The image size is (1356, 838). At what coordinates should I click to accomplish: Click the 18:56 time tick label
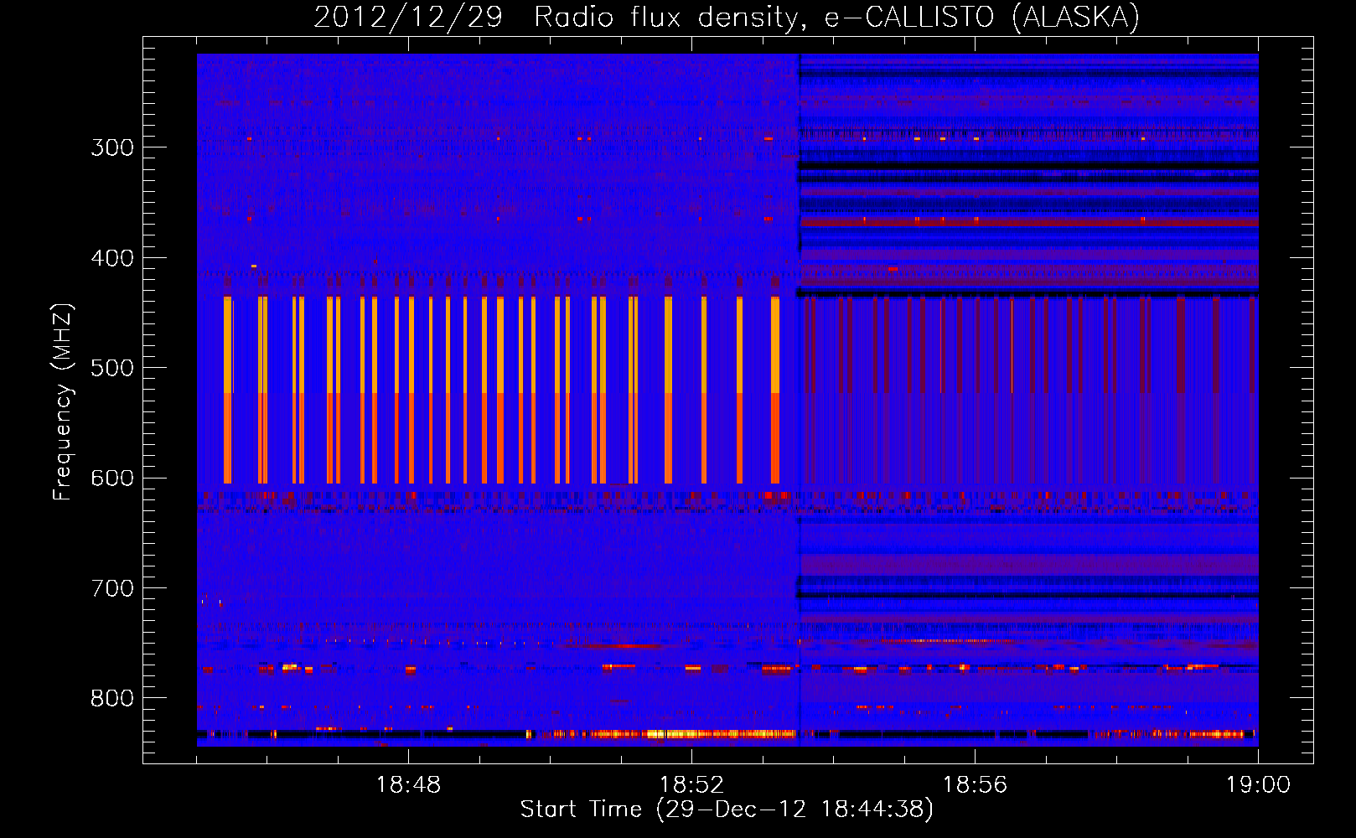[975, 785]
